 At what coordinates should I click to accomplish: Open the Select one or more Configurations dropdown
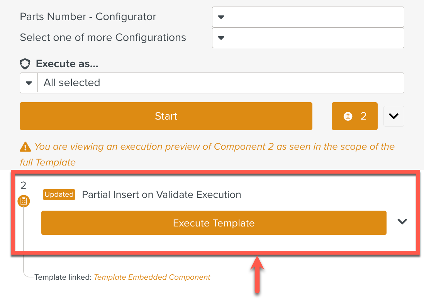[220, 37]
